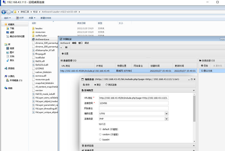Viewport: 225px width, 151px height.
Task: Open the 组织 dropdown in Explorer toolbar
Action: (7, 18)
